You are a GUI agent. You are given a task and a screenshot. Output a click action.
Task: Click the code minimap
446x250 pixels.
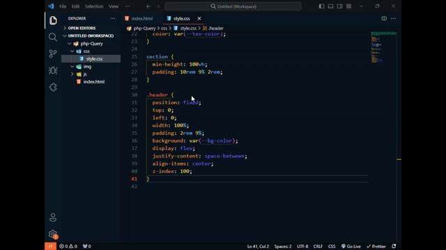tap(383, 48)
